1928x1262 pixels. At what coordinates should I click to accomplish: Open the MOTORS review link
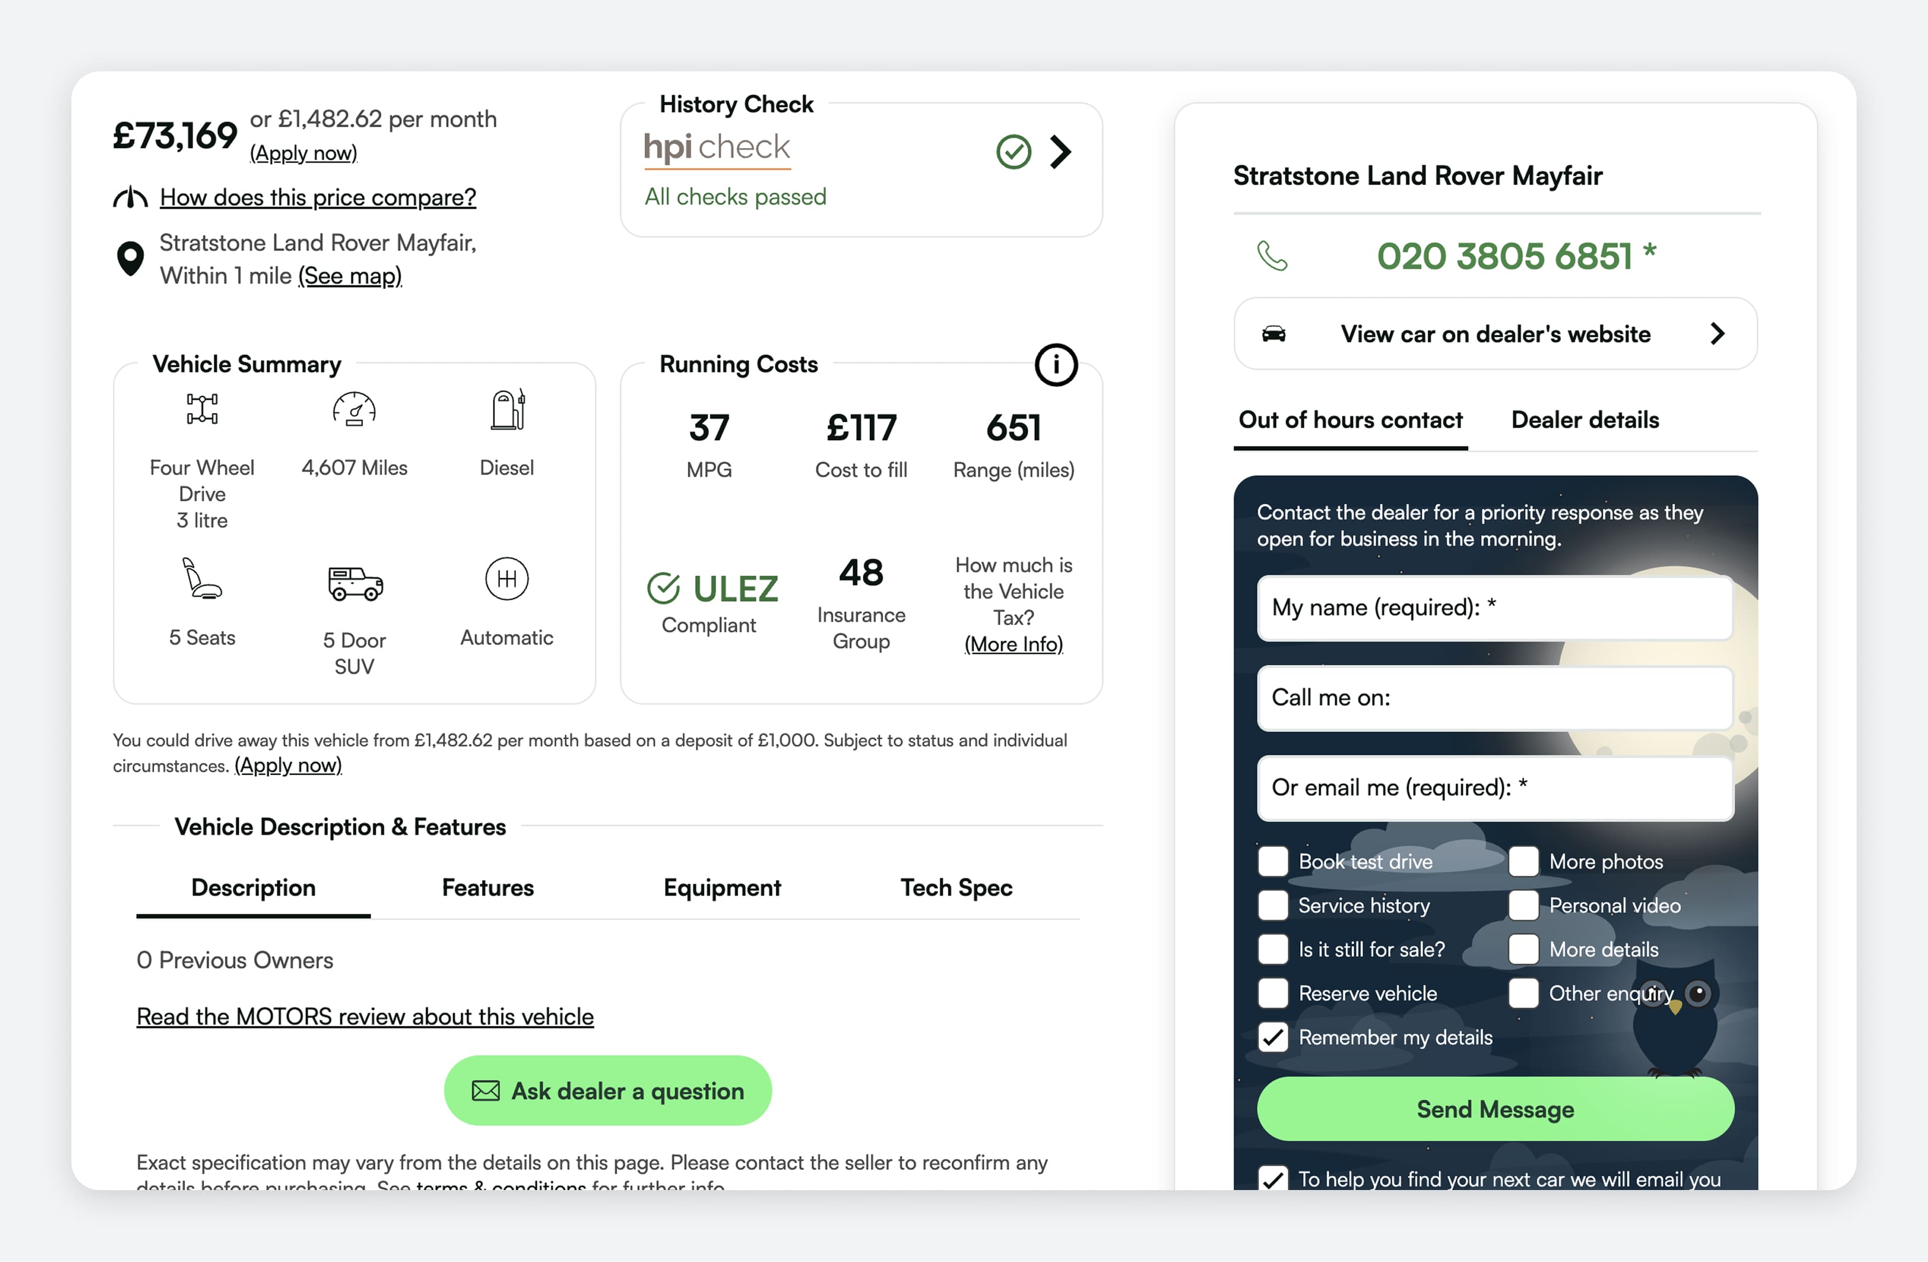(x=365, y=1016)
